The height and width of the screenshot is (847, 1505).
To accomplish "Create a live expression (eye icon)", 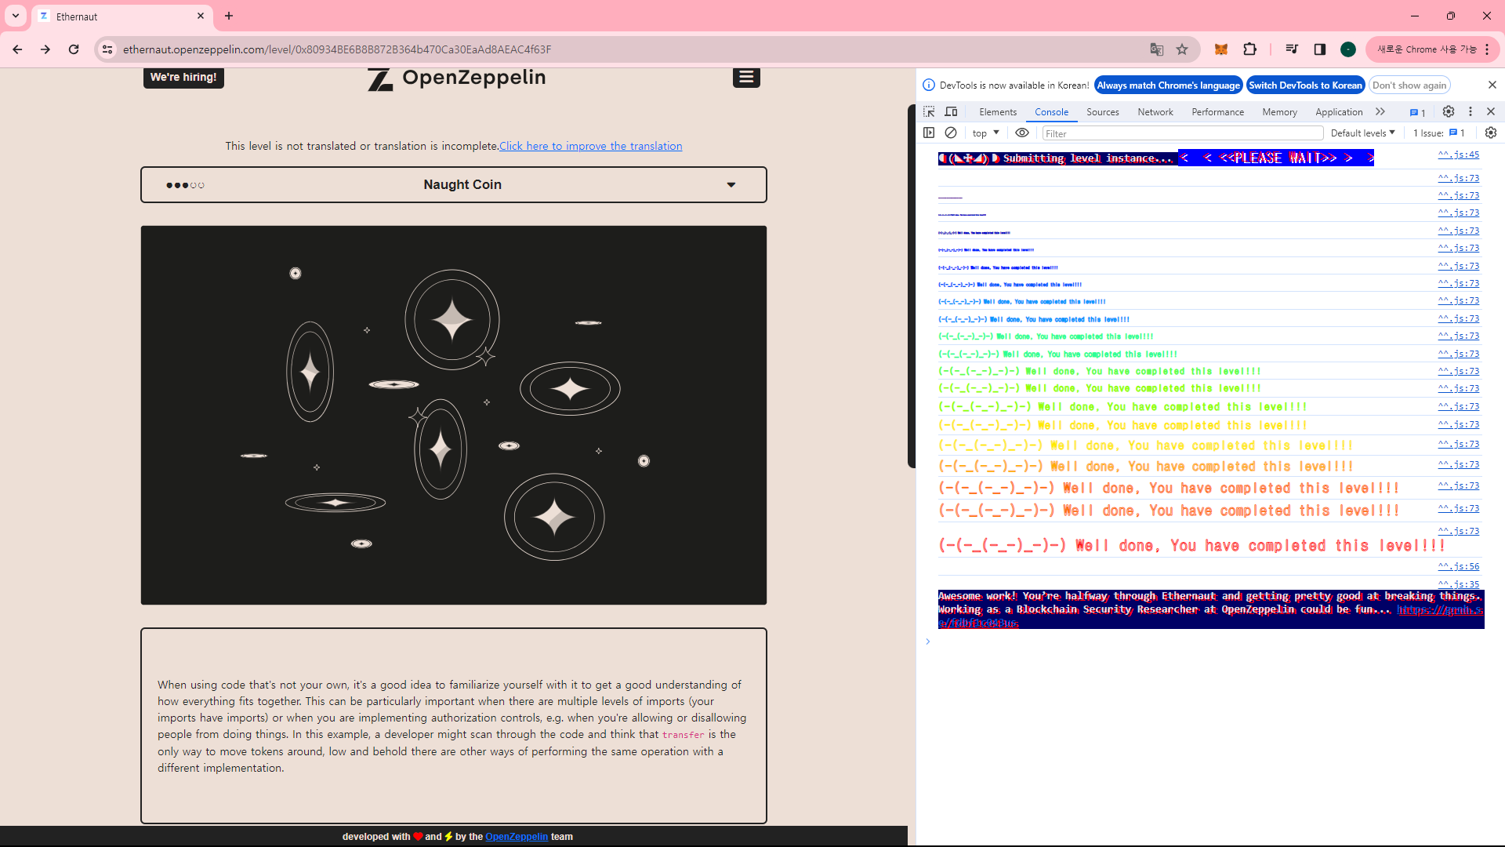I will (x=1022, y=133).
